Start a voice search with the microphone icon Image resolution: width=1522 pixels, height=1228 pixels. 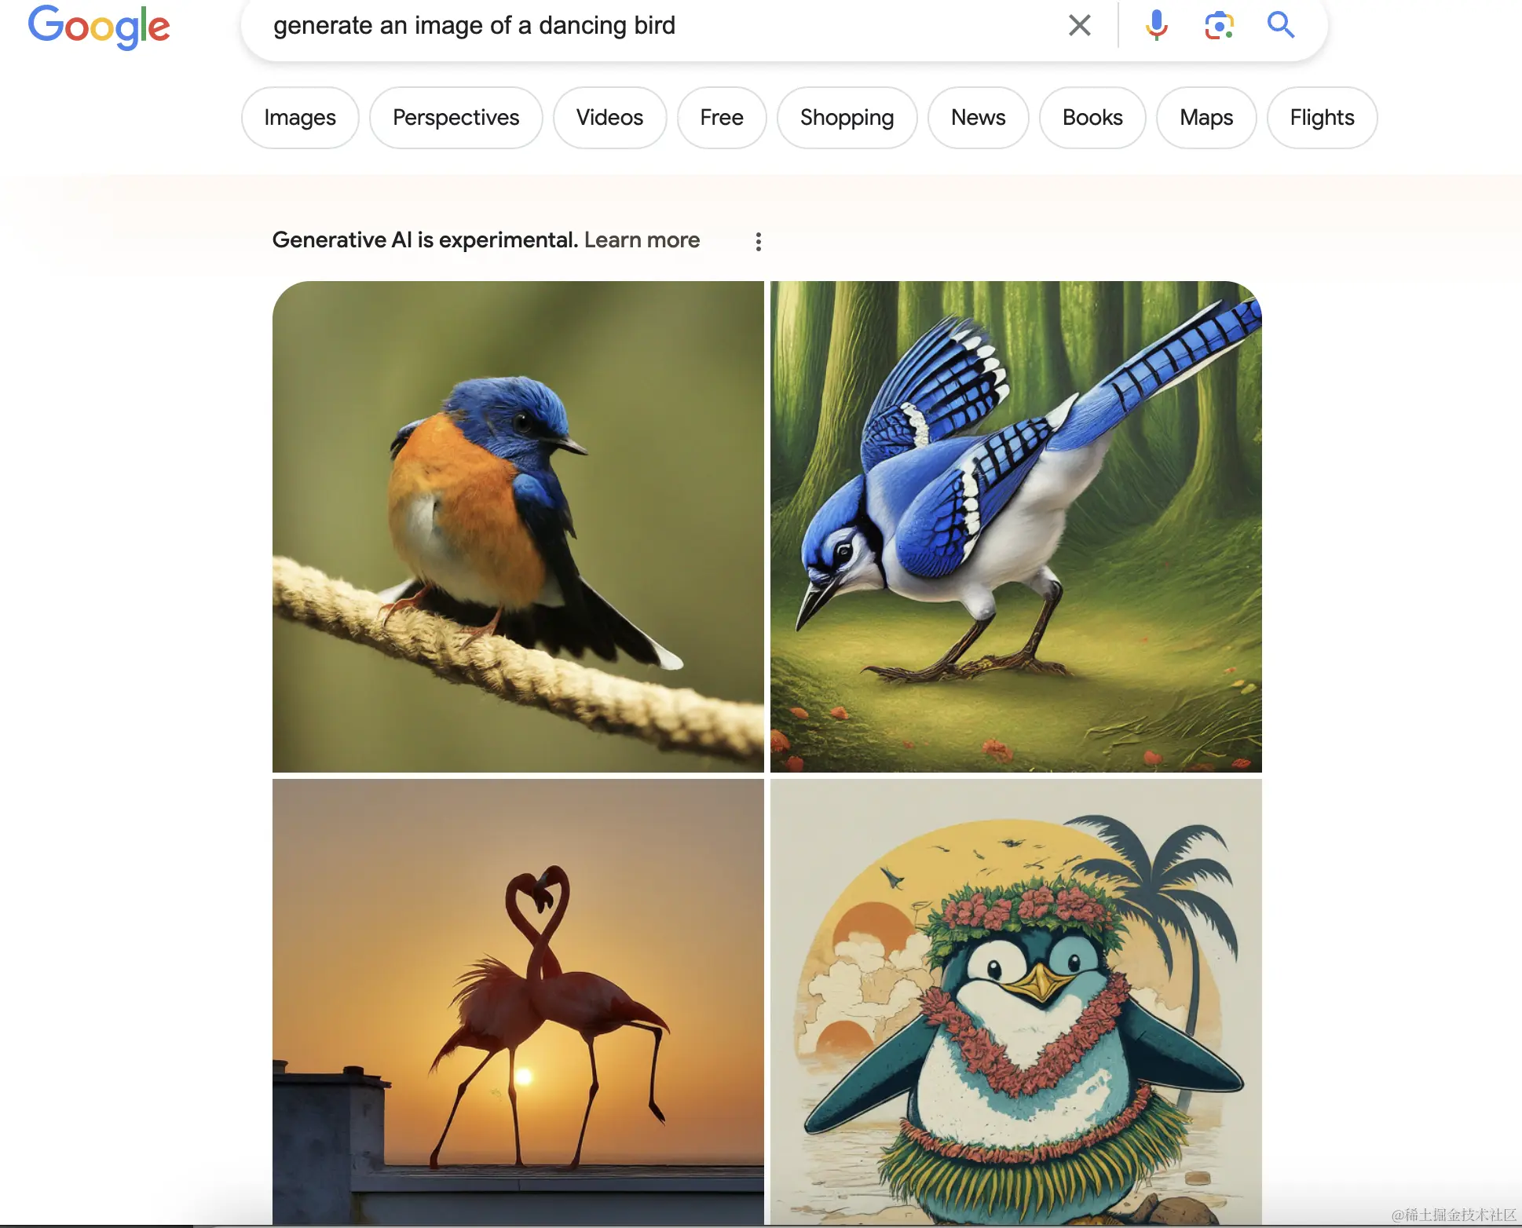point(1155,25)
